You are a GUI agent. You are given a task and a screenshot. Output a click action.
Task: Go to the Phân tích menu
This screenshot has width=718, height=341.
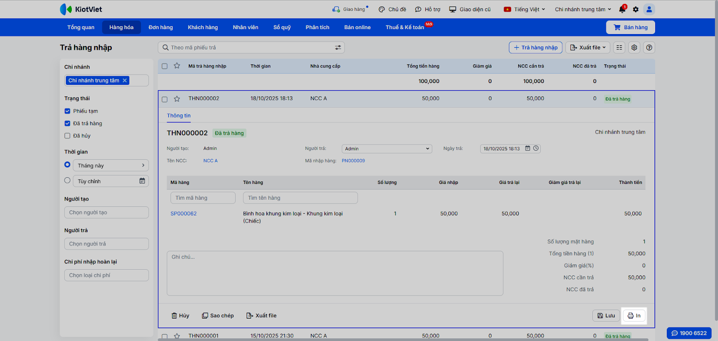317,27
